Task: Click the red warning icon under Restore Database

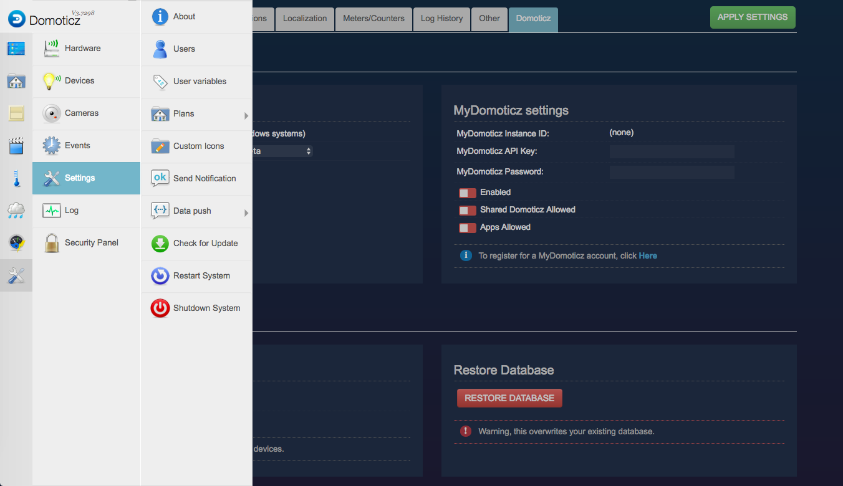Action: 466,431
